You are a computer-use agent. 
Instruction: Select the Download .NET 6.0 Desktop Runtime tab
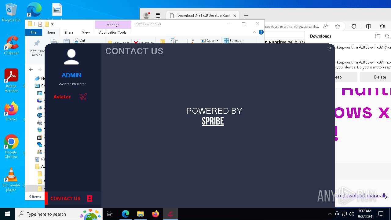[x=203, y=16]
